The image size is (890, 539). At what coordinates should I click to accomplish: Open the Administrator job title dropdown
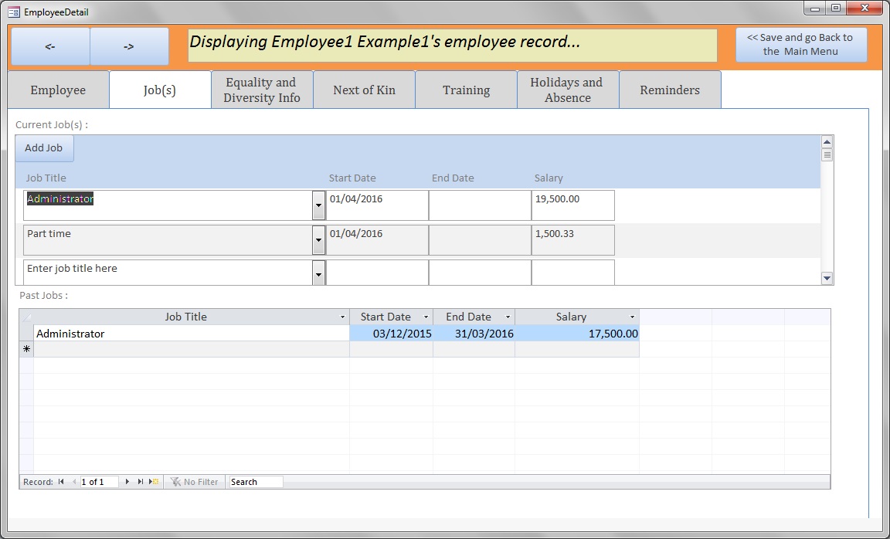pos(318,205)
